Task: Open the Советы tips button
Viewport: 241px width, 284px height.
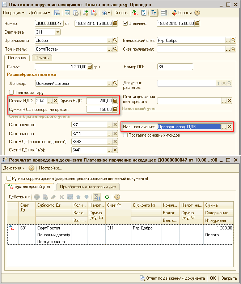Action: tap(182, 13)
